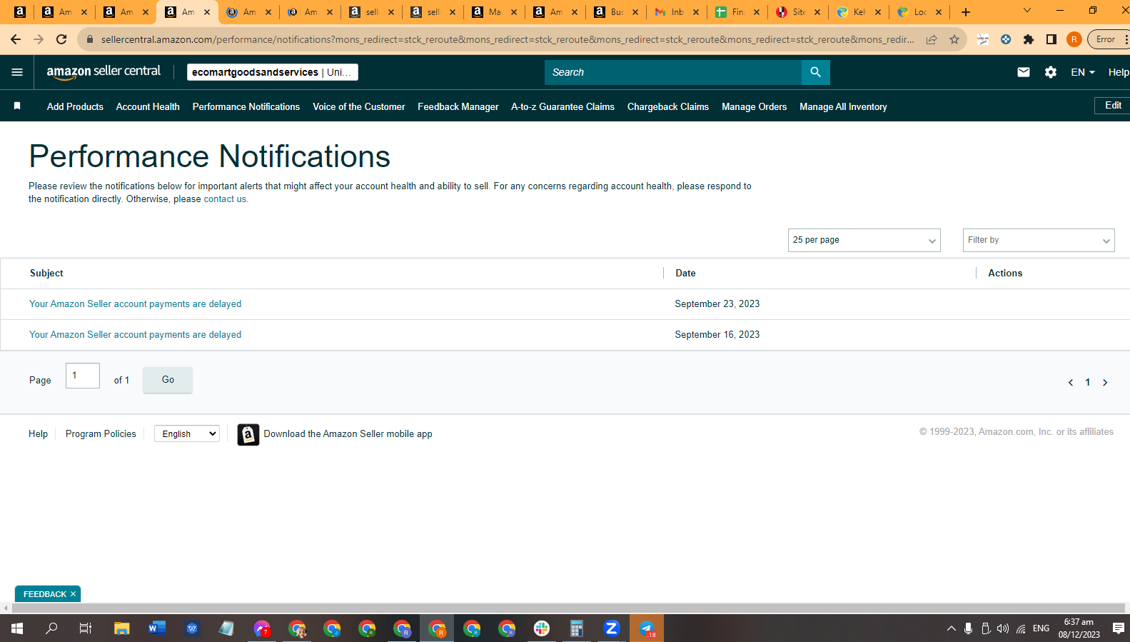Open Chargeback Claims menu item

point(668,106)
